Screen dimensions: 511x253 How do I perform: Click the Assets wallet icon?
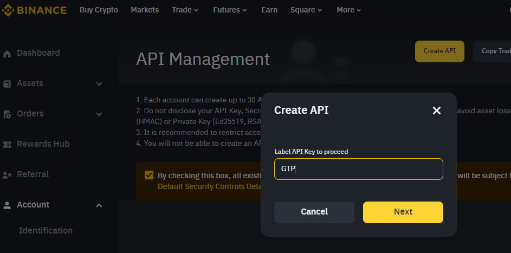(x=7, y=84)
